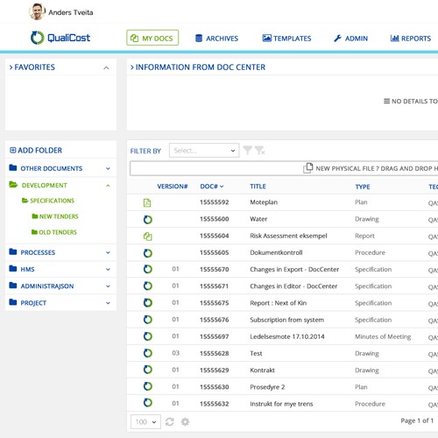The width and height of the screenshot is (438, 438).
Task: Open the New Tenders folder
Action: pos(55,216)
